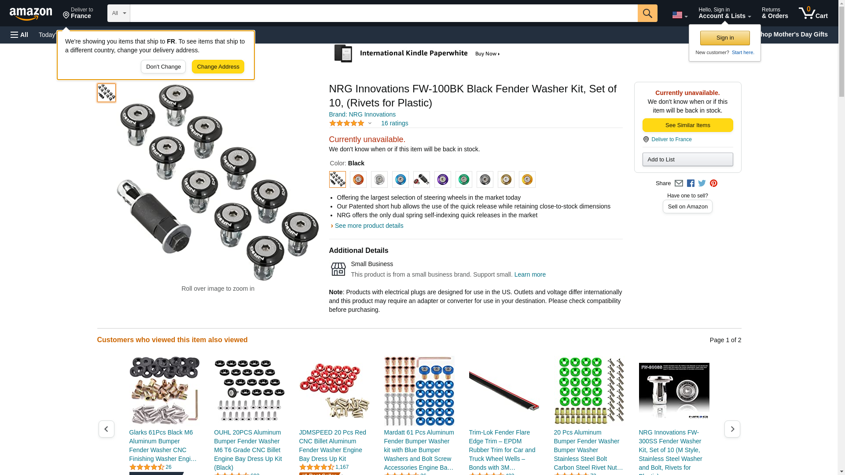Image resolution: width=845 pixels, height=475 pixels.
Task: Open Hello, Sign in Account & Lists
Action: 724,13
